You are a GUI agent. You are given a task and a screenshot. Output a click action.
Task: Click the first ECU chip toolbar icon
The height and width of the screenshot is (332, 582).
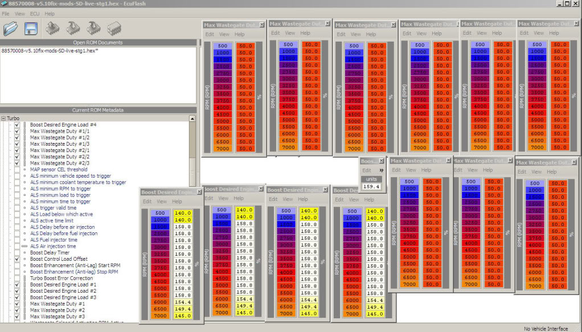52,28
